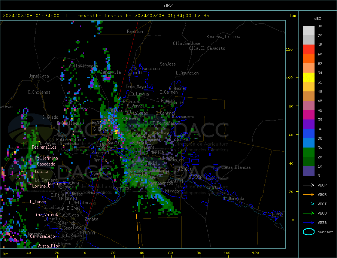The height and width of the screenshot is (258, 337).
Task: Click the L_Asuncion map label
Action: coord(187,73)
